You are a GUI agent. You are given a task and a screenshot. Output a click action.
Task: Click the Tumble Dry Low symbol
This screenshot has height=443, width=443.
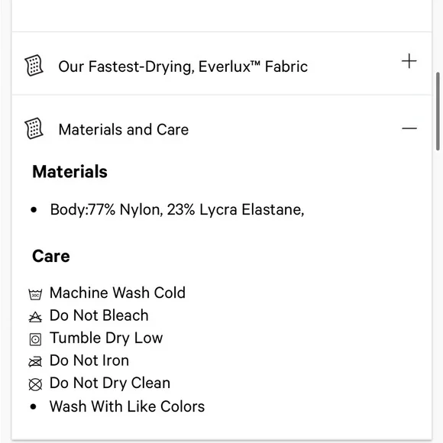(35, 339)
